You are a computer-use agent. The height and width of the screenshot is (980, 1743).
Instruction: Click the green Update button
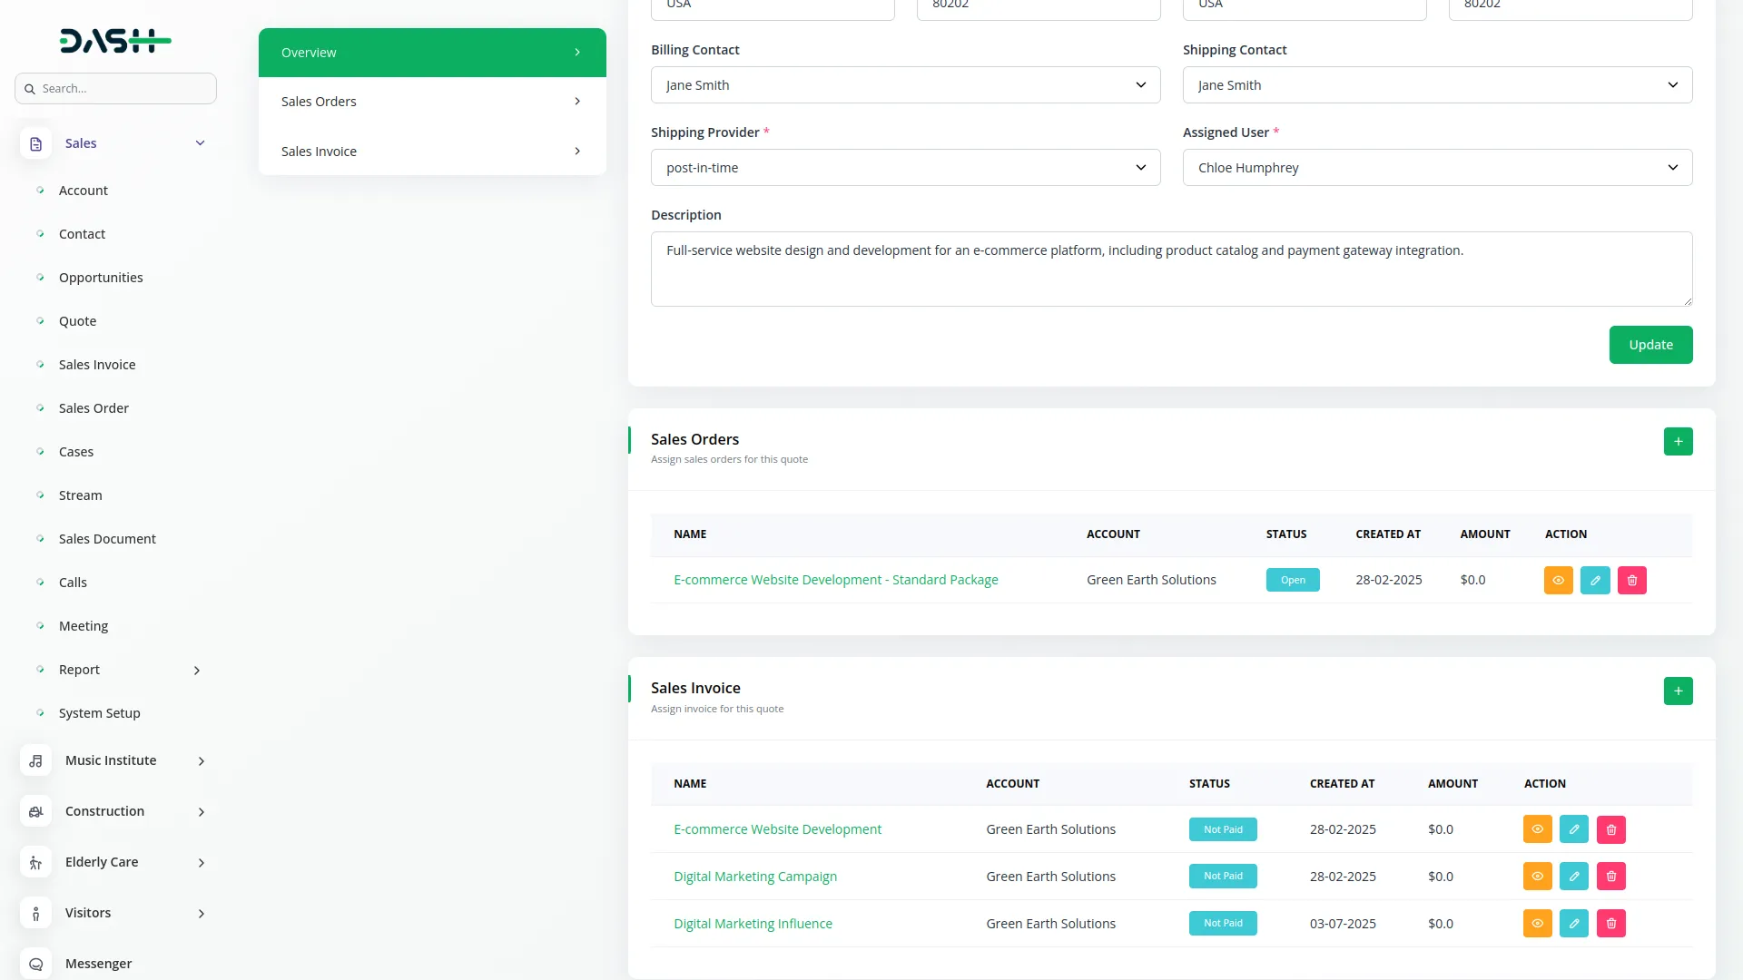click(1649, 345)
